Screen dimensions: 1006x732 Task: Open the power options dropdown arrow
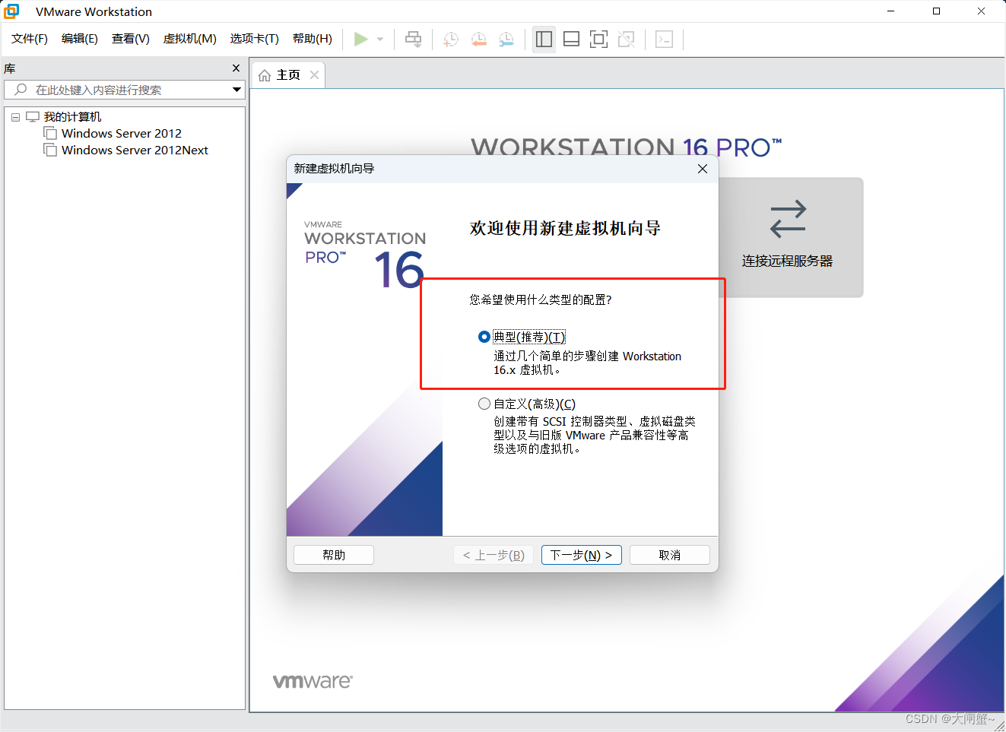pos(380,39)
